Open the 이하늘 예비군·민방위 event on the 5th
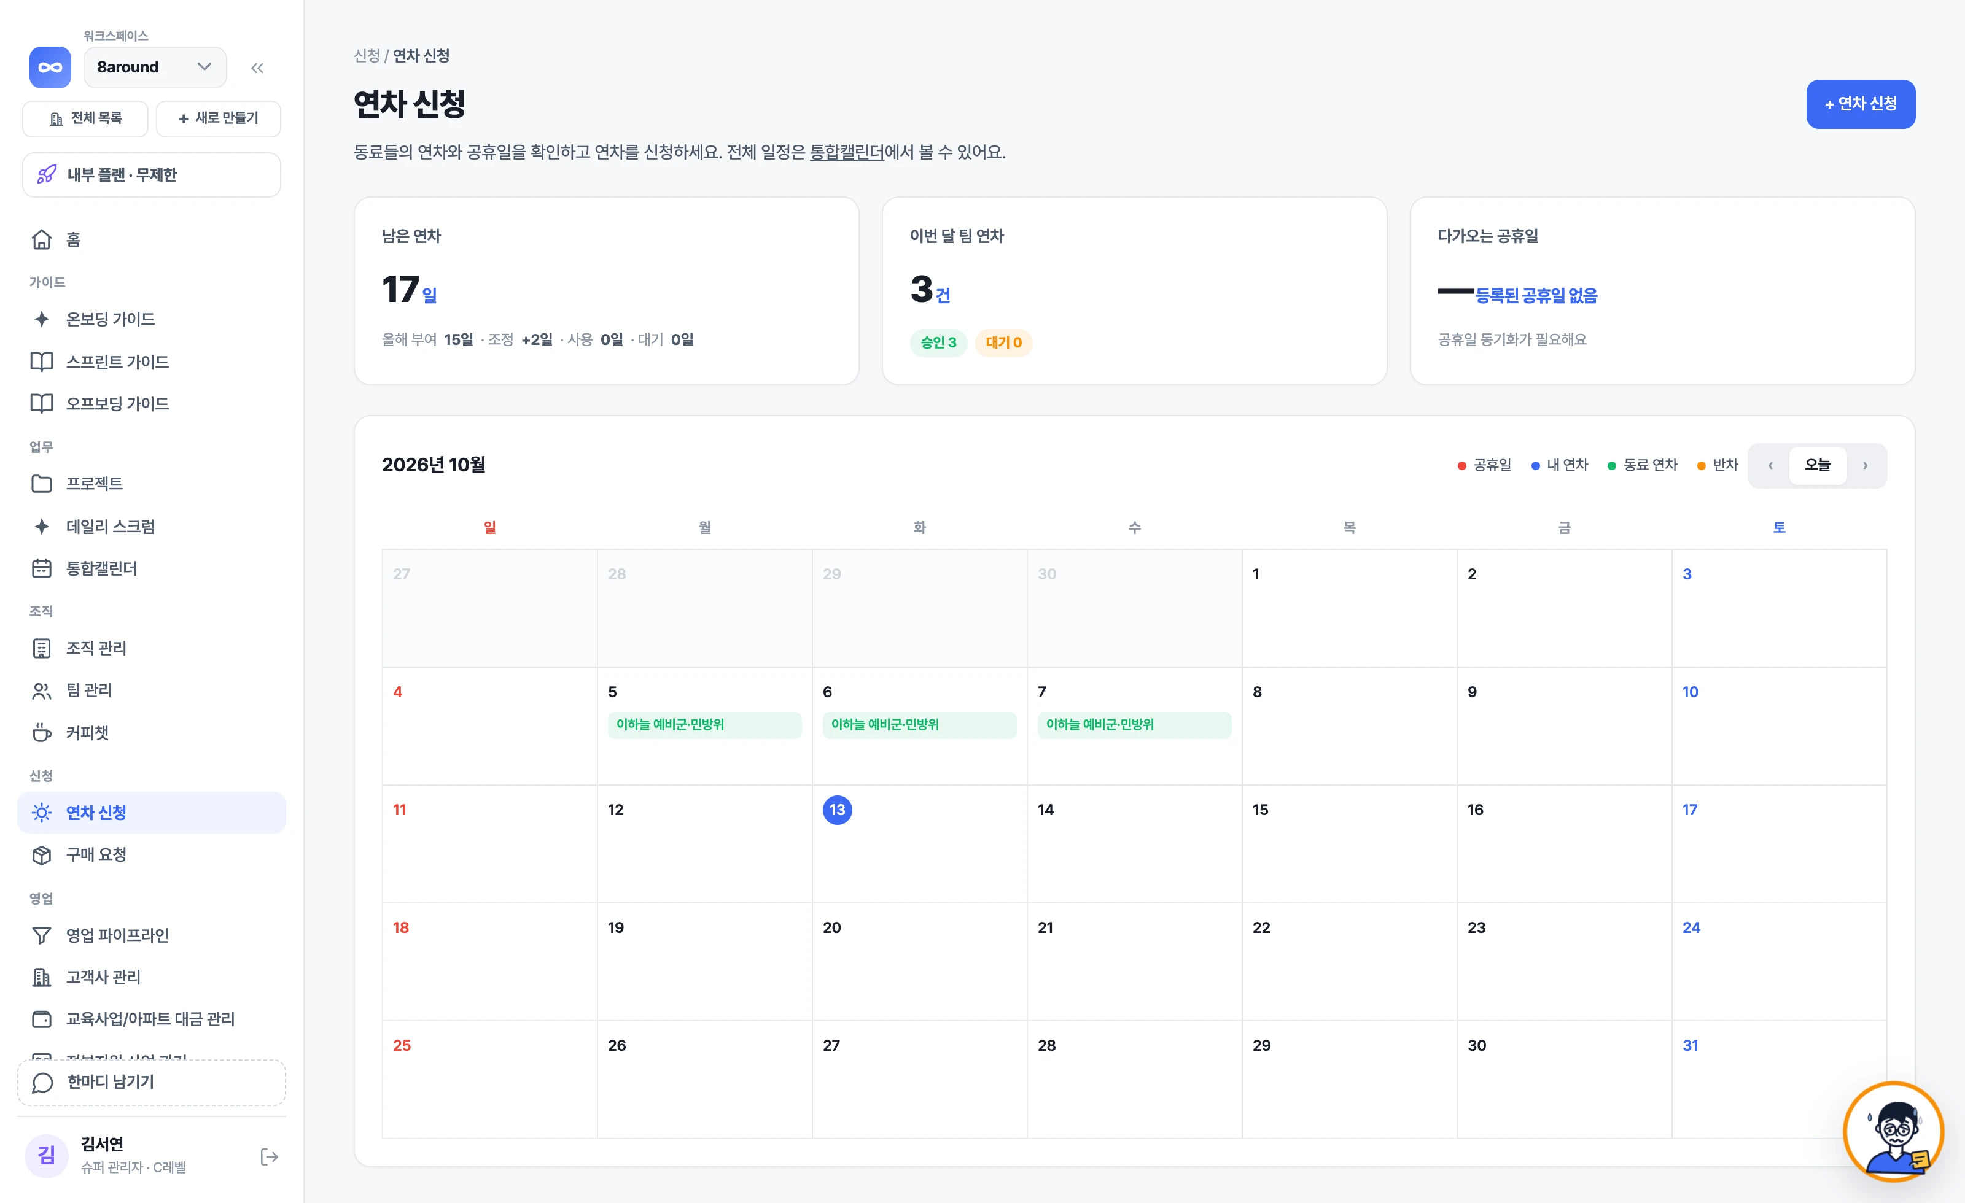 coord(704,725)
